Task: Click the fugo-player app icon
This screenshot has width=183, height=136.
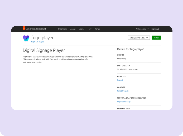Action: click(26, 38)
